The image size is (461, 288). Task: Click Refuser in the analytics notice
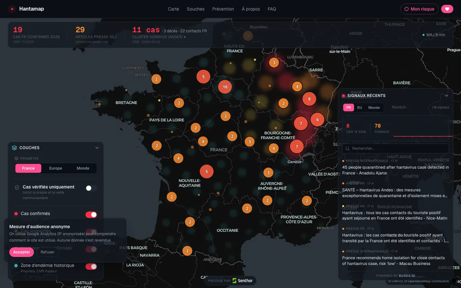[x=48, y=252]
